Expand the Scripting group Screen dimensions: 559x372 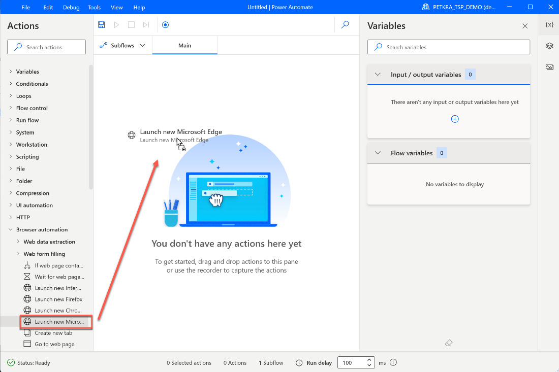10,156
